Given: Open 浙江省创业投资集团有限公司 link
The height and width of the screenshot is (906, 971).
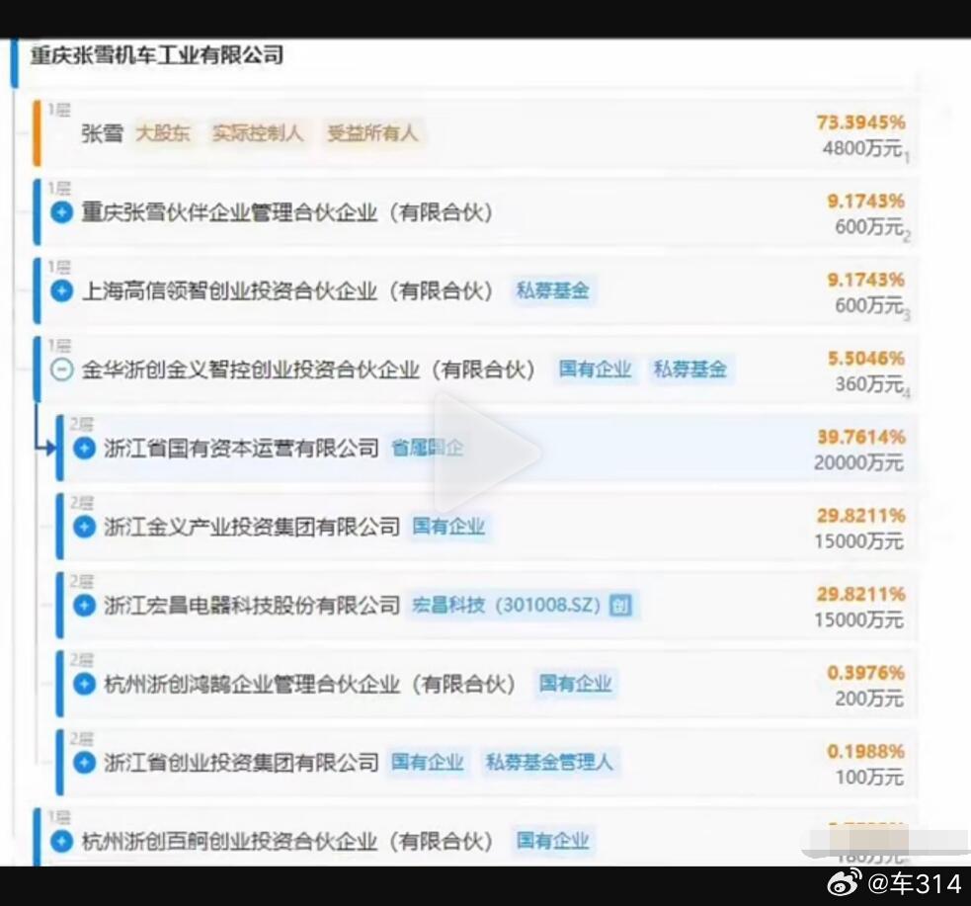Looking at the screenshot, I should coord(241,763).
